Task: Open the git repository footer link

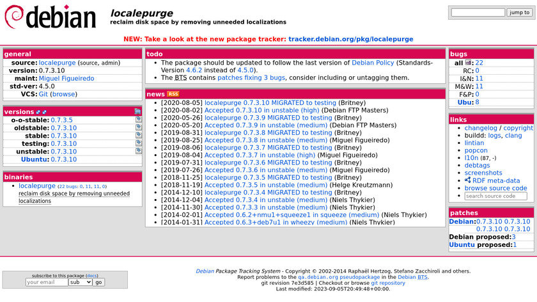Action: [x=388, y=283]
